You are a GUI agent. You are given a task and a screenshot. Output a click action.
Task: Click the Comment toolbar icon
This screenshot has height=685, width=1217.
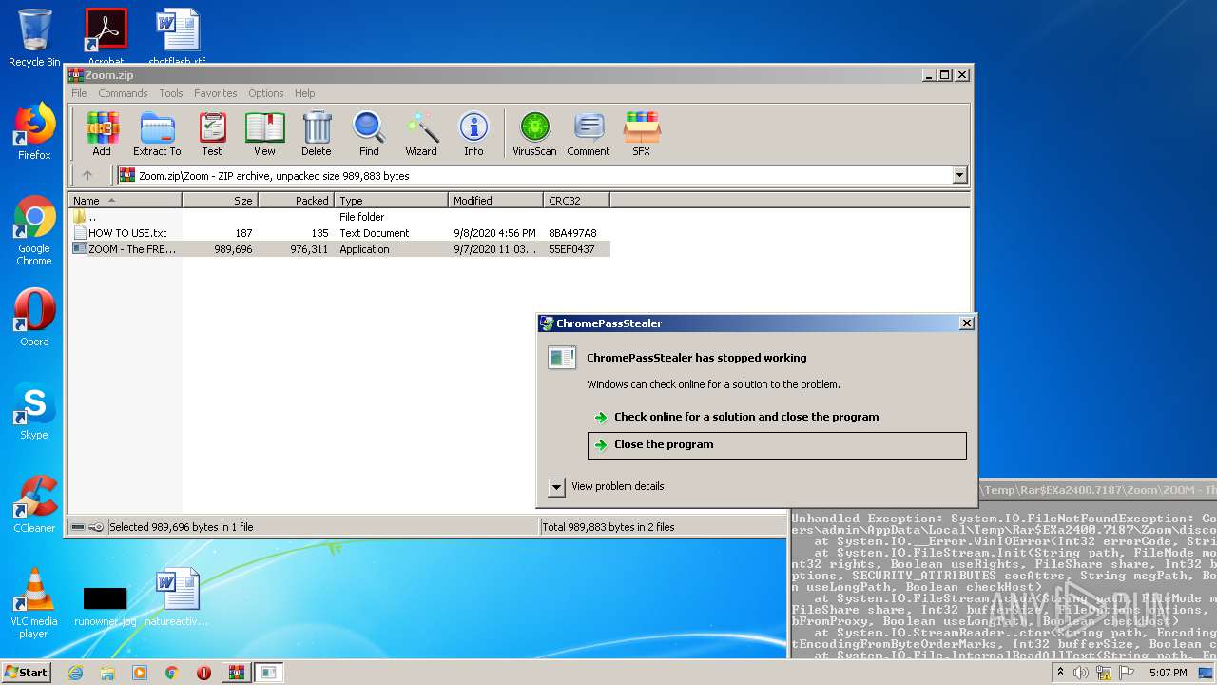[589, 133]
